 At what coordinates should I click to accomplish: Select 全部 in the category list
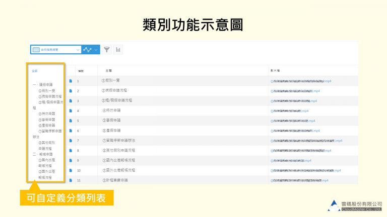coord(35,71)
